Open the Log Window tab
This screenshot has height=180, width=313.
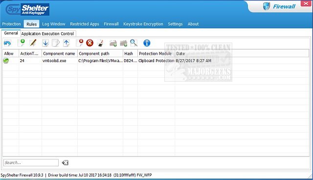pyautogui.click(x=53, y=24)
